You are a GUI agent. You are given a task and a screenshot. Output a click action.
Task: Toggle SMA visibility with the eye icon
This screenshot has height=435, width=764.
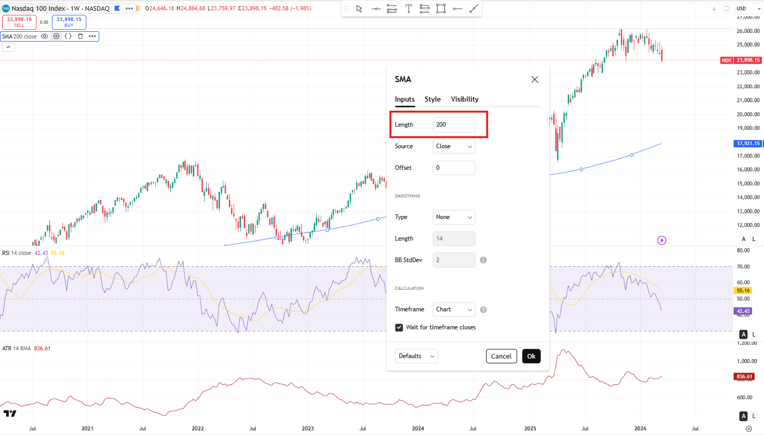45,36
